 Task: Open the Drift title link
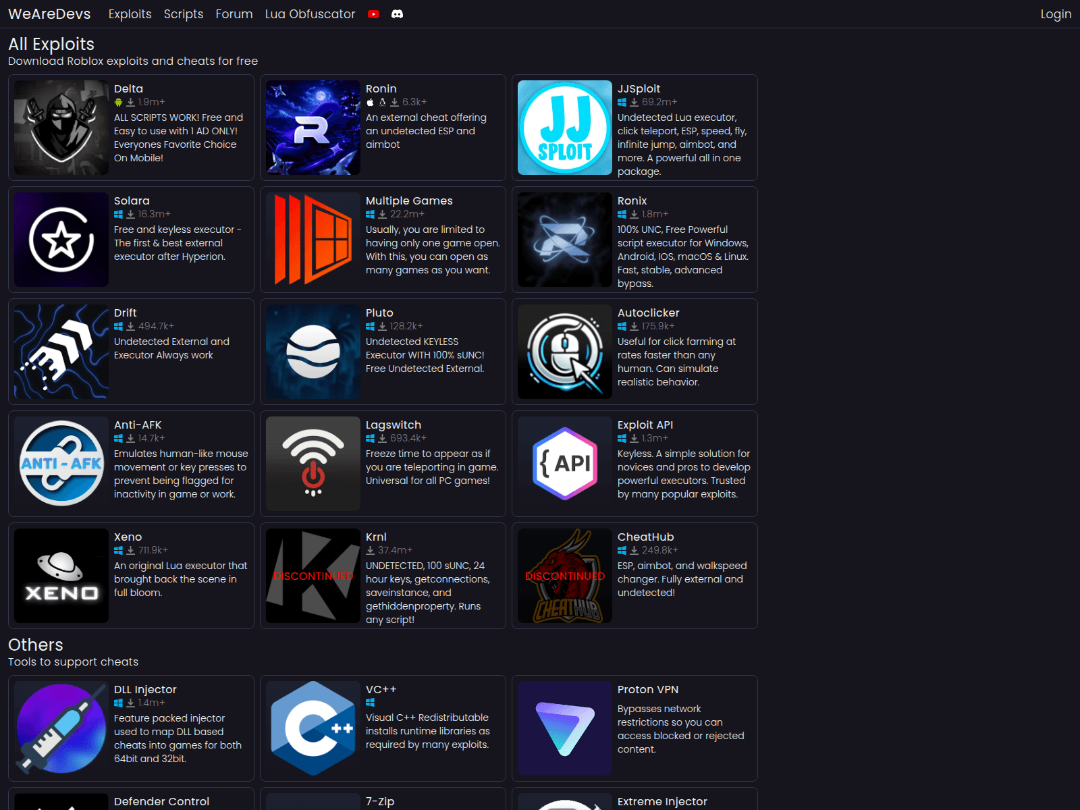(125, 313)
